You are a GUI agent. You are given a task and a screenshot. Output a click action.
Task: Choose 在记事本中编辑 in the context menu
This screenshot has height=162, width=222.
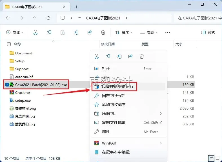tap(128, 152)
